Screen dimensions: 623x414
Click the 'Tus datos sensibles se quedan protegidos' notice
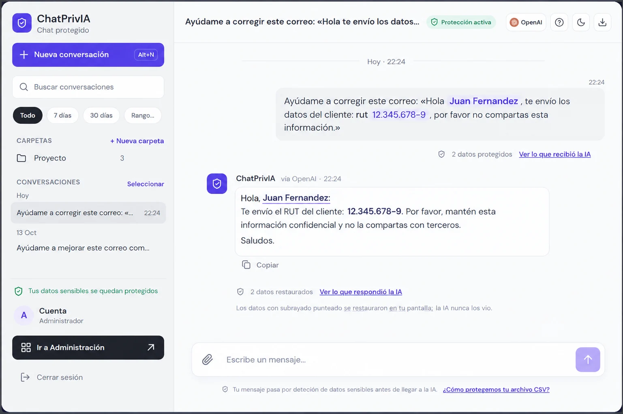[x=86, y=291]
